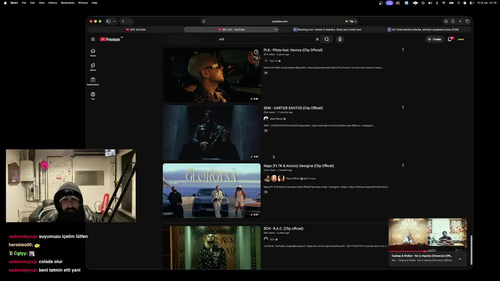Open the File menu
500x281 pixels.
(24, 3)
